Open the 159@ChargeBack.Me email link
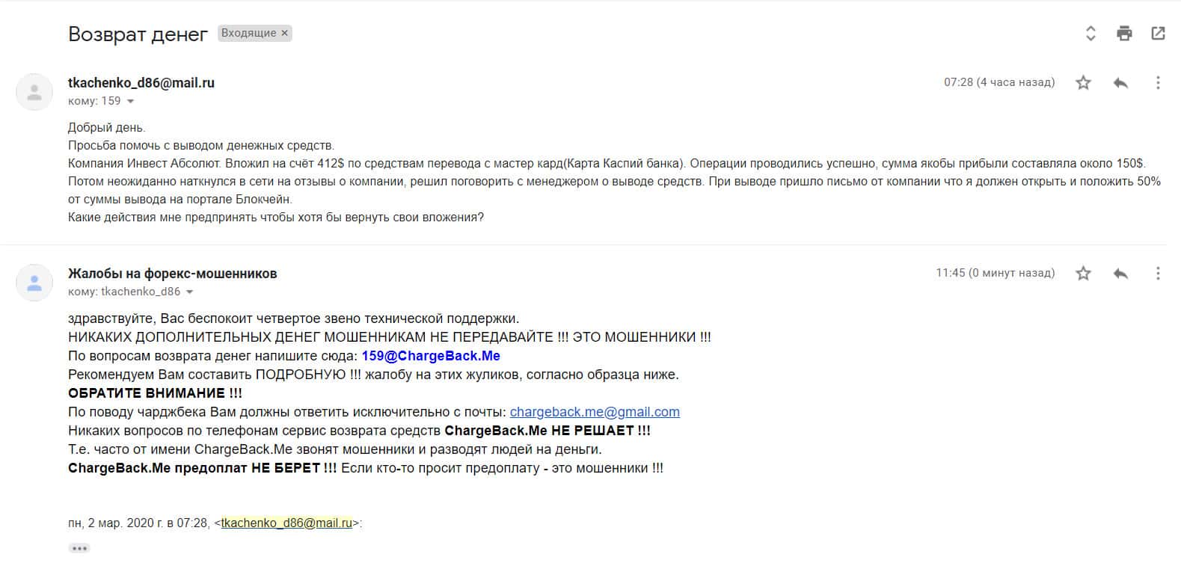Image resolution: width=1181 pixels, height=563 pixels. (x=431, y=356)
